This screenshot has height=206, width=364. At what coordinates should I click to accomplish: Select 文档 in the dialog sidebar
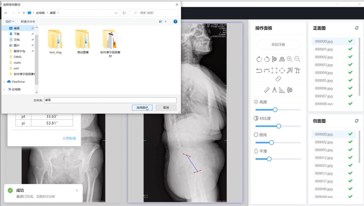[18, 40]
